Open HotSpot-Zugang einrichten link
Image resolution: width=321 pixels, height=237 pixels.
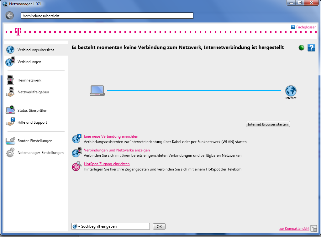point(107,164)
